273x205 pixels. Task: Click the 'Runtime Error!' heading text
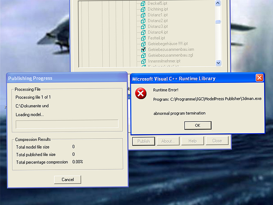pos(166,90)
